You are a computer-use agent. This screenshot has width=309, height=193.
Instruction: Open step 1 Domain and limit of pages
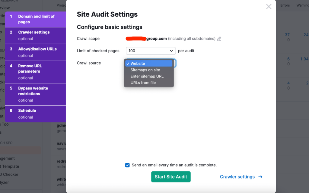(36, 19)
